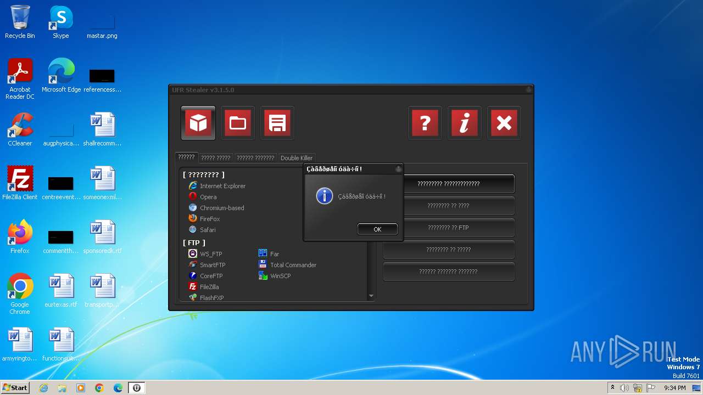Open Google Chrome desktop shortcut
The image size is (703, 395).
click(x=20, y=294)
